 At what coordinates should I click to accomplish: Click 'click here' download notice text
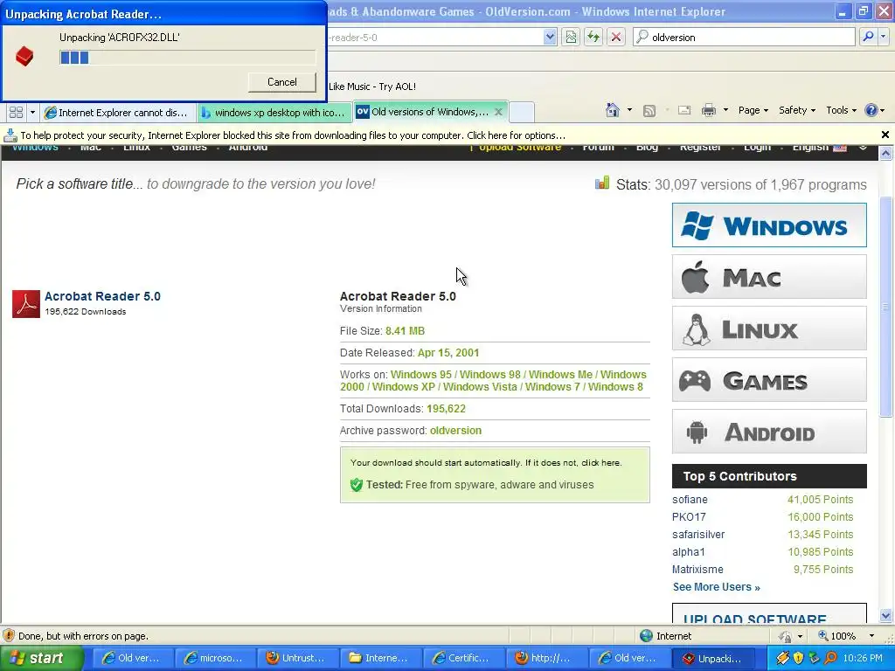point(600,463)
